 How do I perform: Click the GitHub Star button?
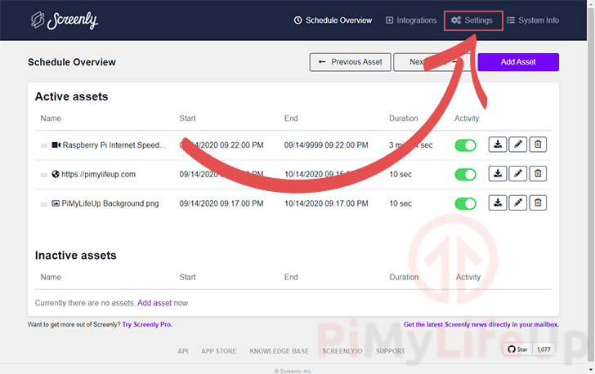(x=517, y=350)
